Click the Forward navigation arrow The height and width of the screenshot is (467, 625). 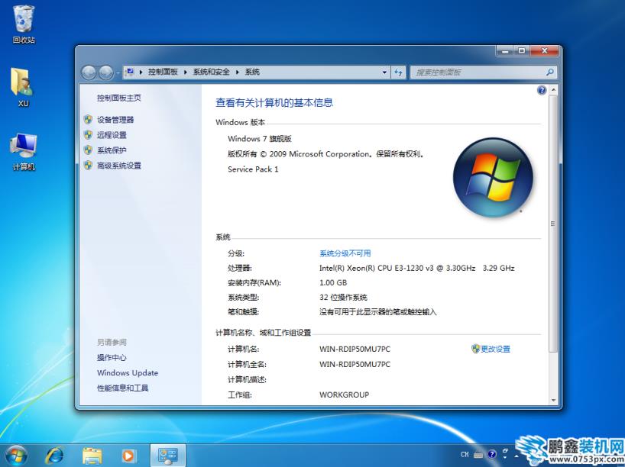point(105,72)
